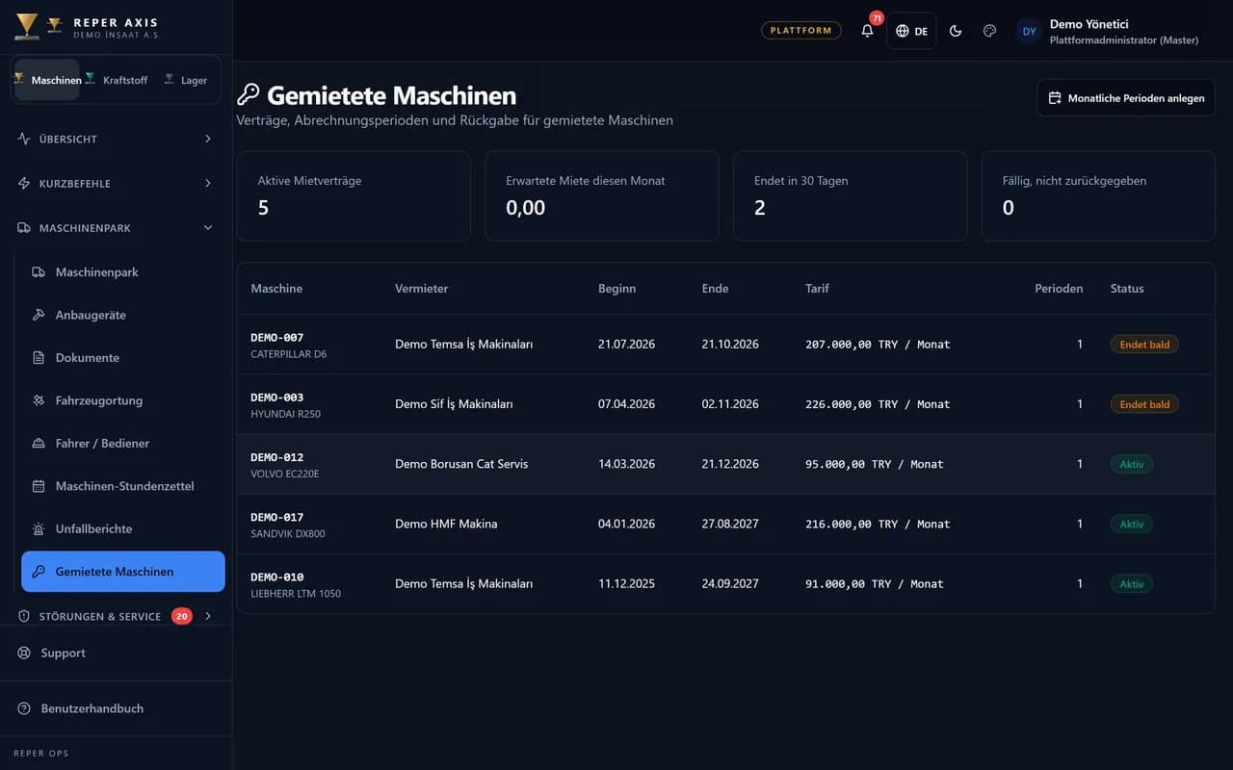
Task: Expand the Störungen & Service chevron
Action: [208, 616]
